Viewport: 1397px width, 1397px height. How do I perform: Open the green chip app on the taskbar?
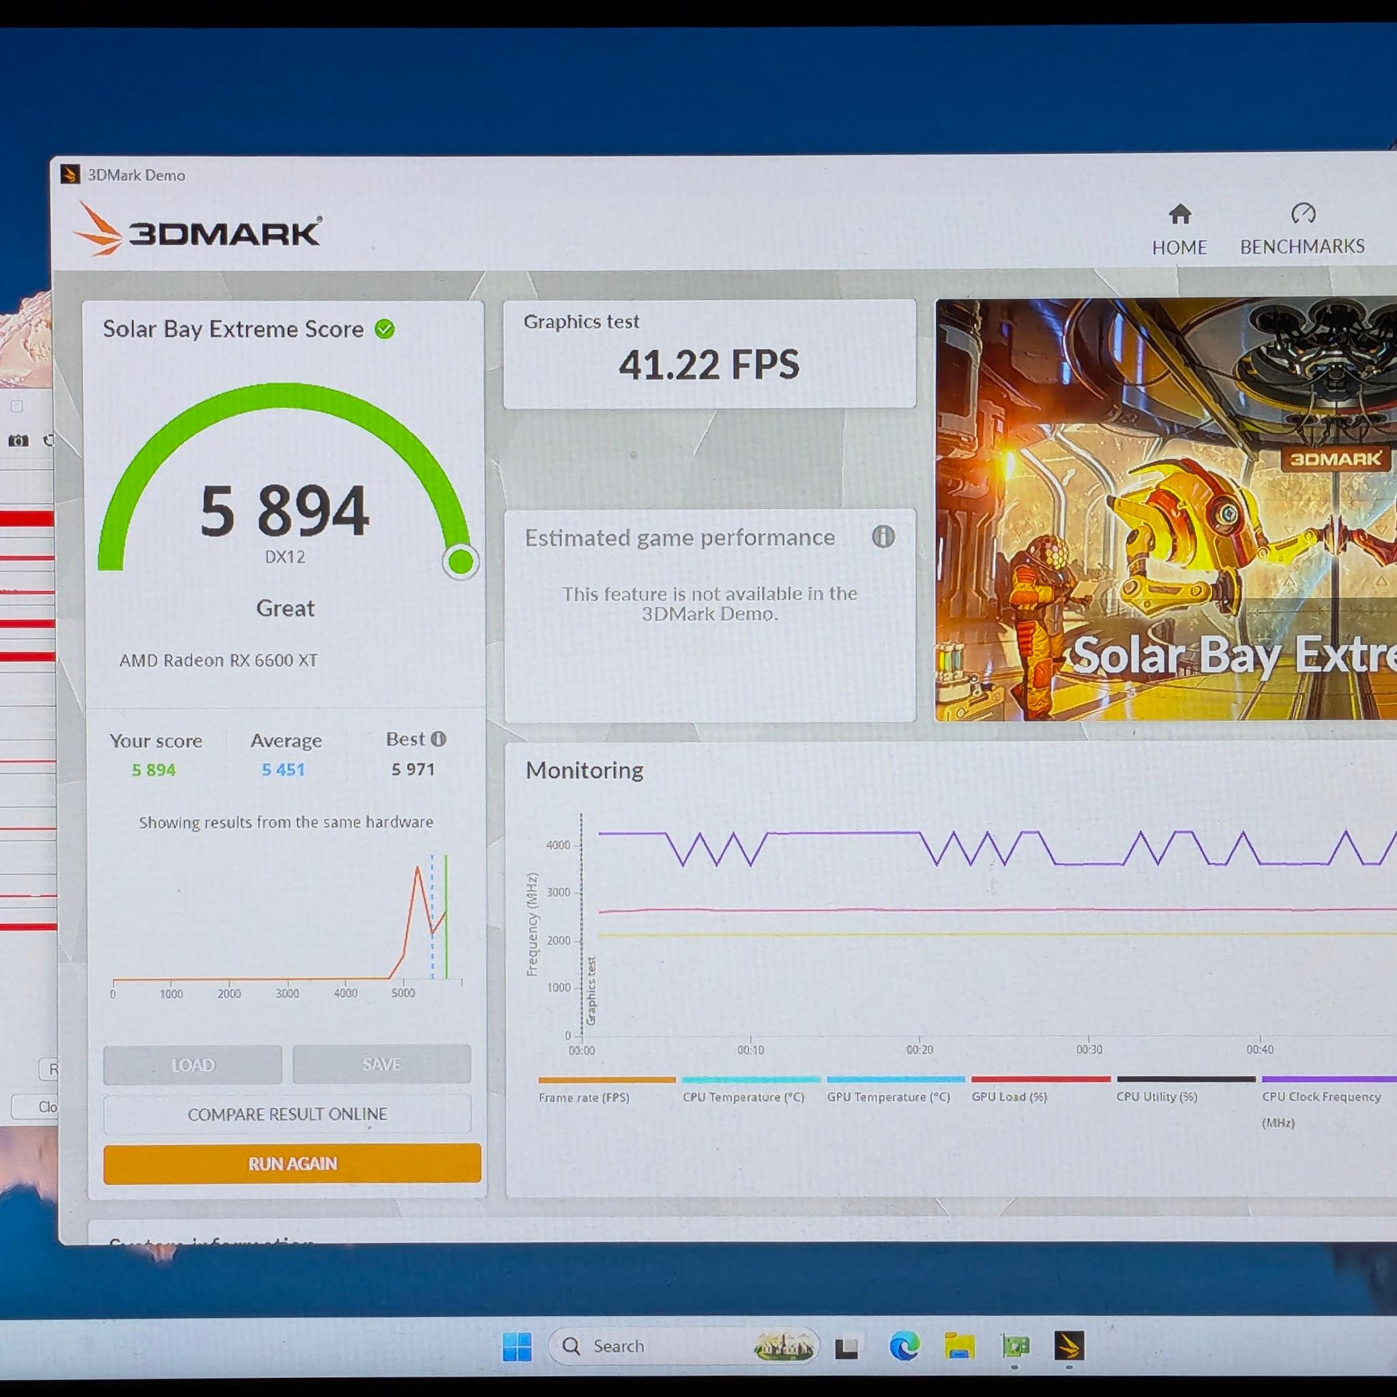pos(1015,1347)
